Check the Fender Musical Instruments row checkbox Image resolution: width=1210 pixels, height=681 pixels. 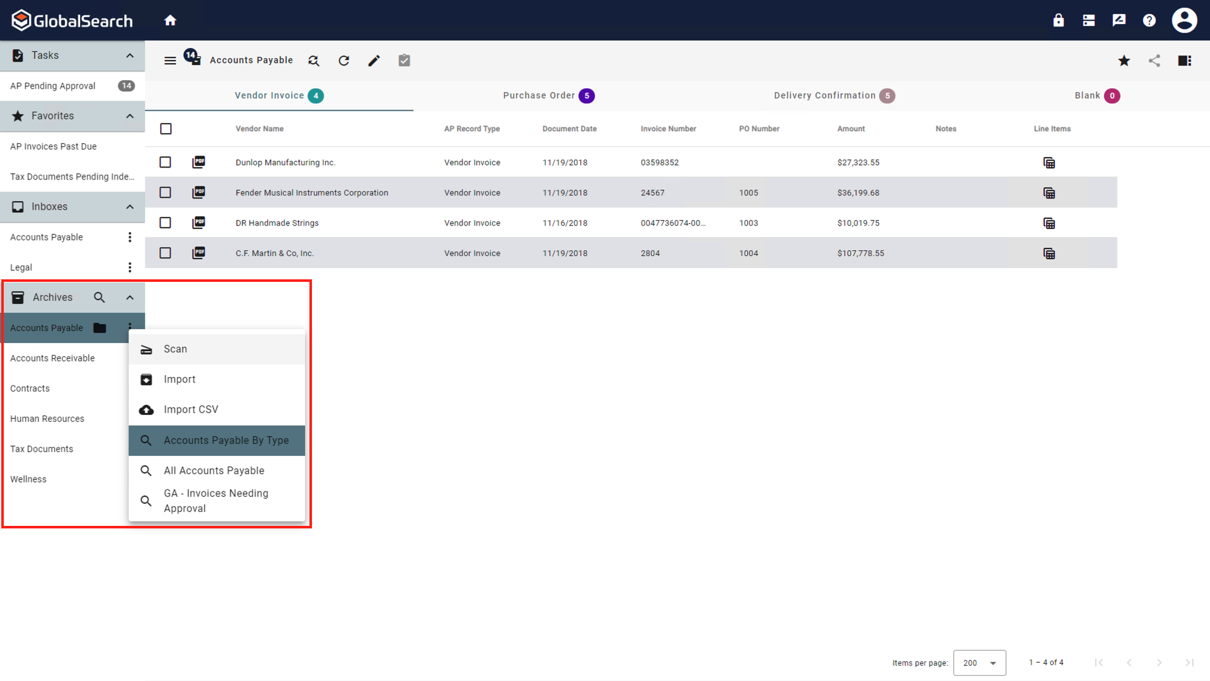click(x=165, y=192)
